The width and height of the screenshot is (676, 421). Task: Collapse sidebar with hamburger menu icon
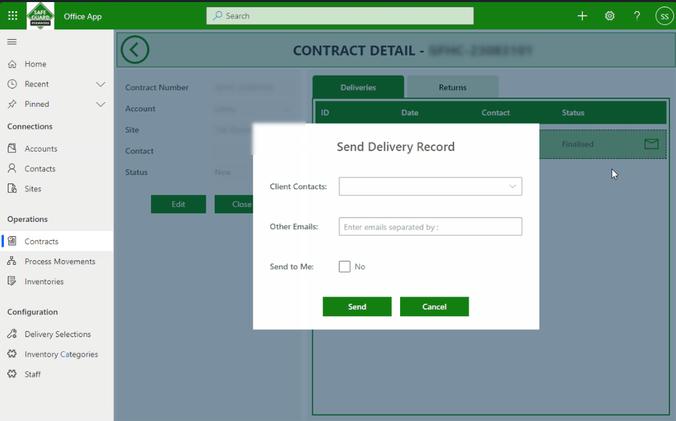pyautogui.click(x=12, y=42)
